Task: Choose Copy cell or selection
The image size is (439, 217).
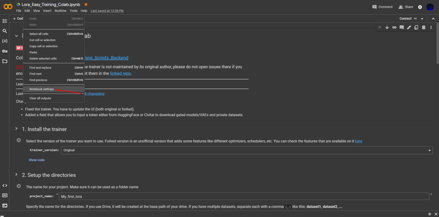Action: coord(54,46)
